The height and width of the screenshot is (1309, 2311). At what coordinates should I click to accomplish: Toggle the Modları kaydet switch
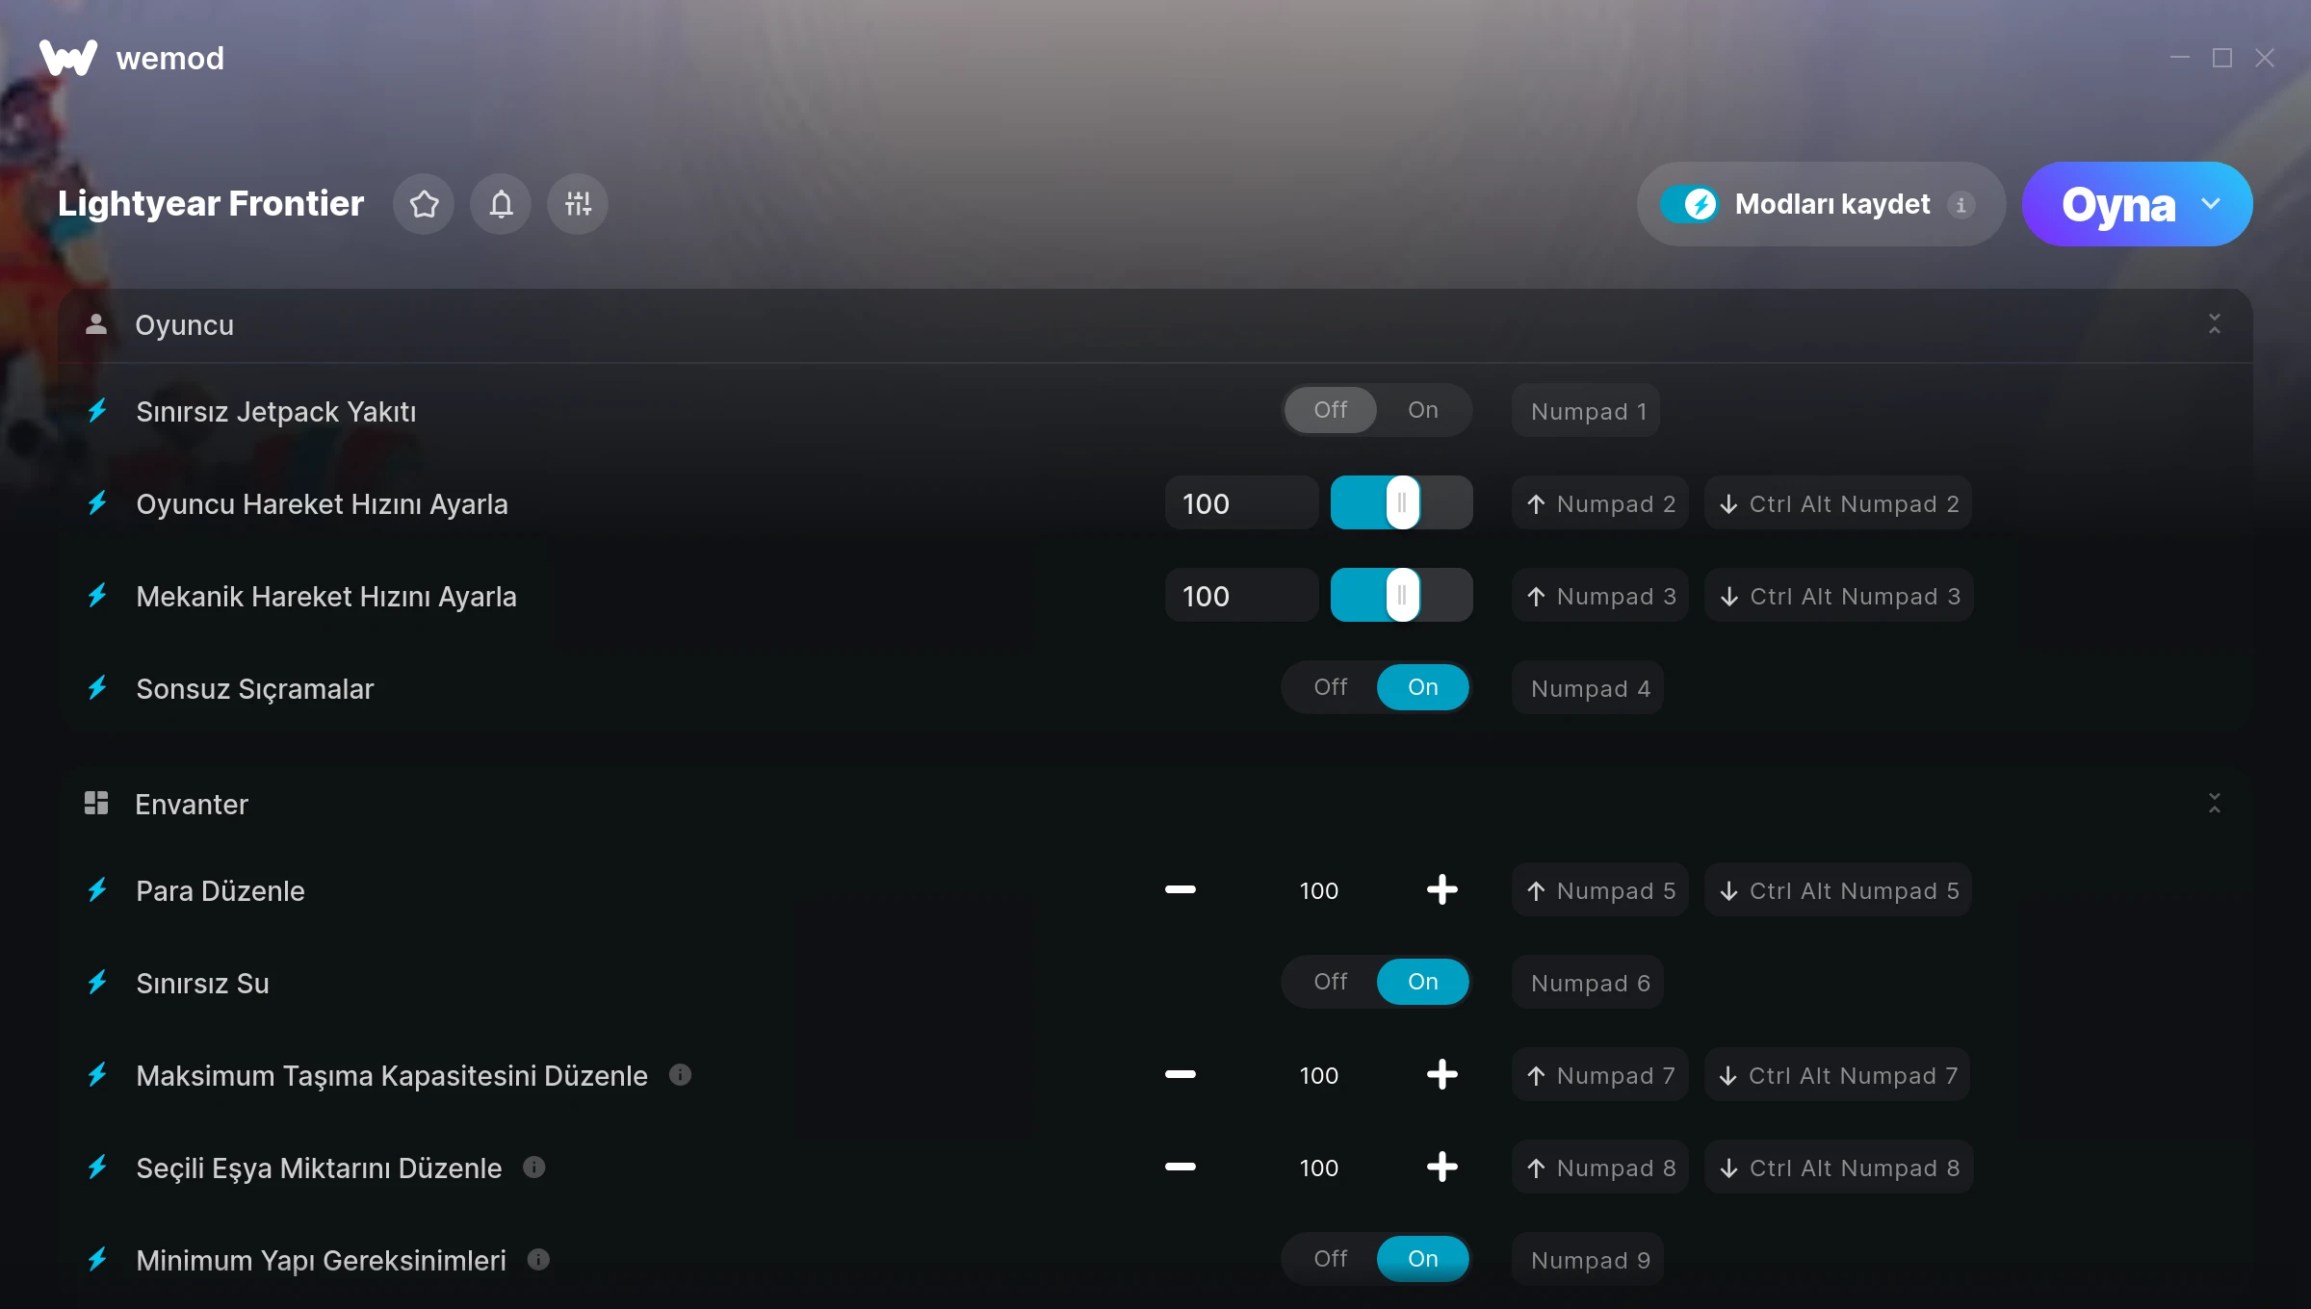pos(1689,204)
